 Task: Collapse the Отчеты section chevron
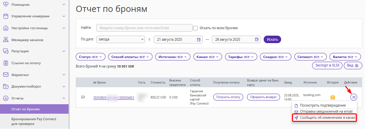click(x=64, y=98)
